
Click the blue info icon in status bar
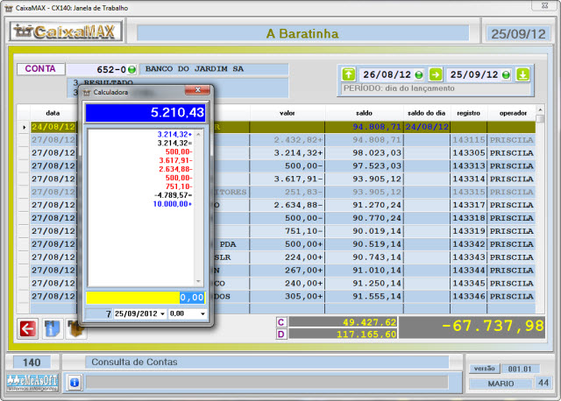pos(75,382)
